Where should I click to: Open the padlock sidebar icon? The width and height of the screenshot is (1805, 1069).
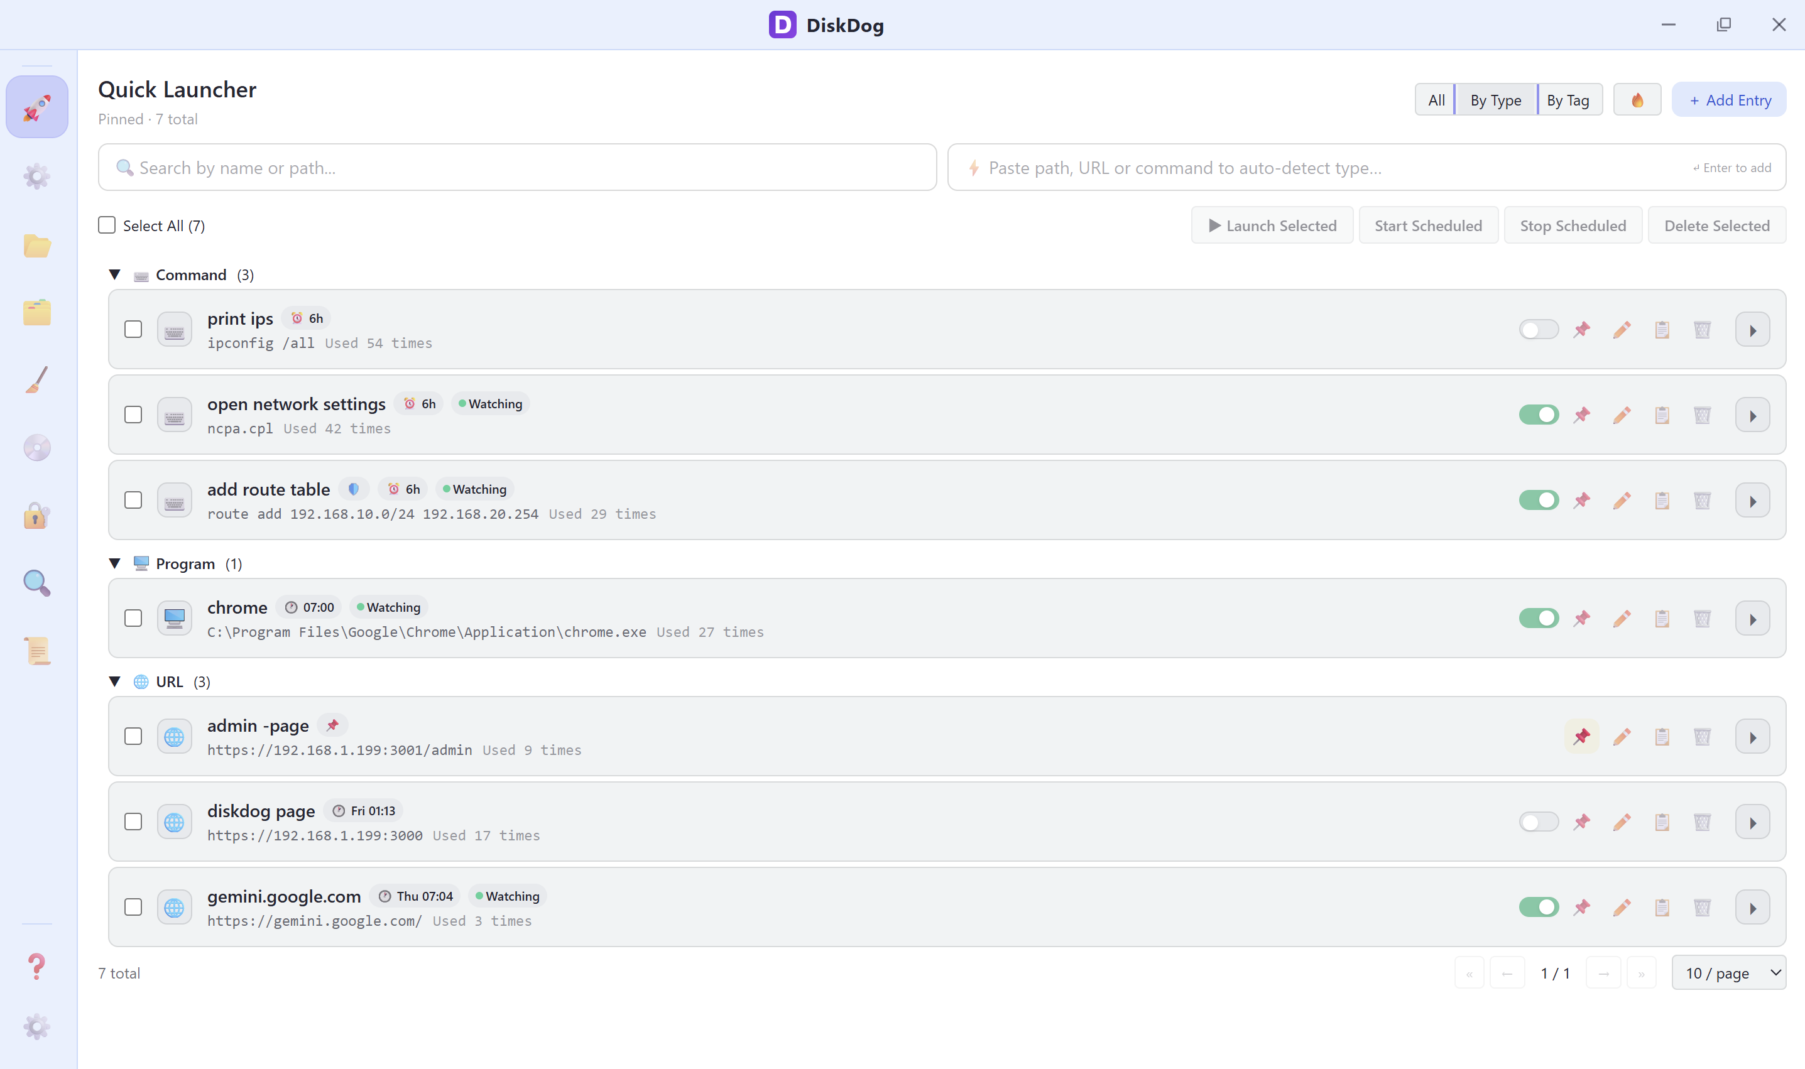point(36,515)
